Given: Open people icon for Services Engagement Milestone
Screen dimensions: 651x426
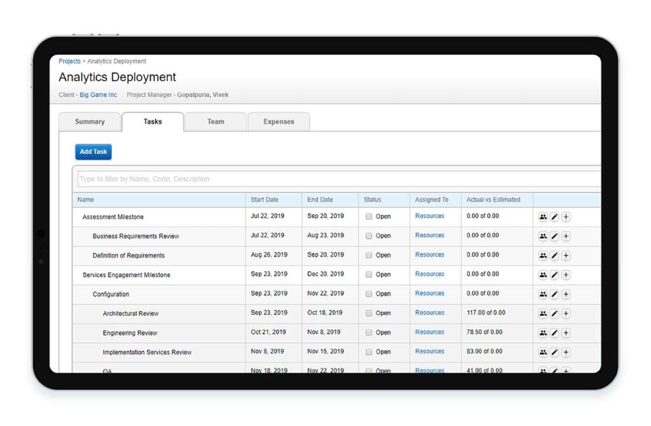Looking at the screenshot, I should [543, 275].
